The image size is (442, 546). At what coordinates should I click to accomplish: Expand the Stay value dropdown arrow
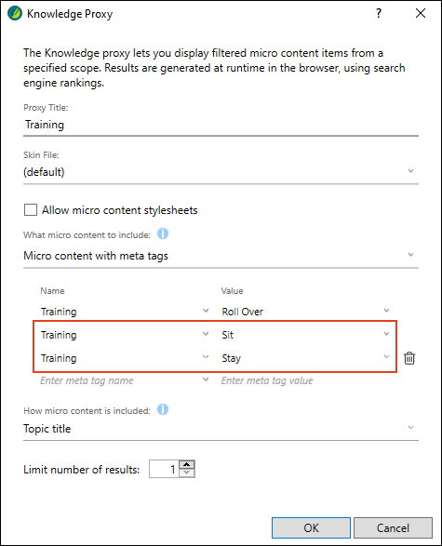tap(386, 356)
